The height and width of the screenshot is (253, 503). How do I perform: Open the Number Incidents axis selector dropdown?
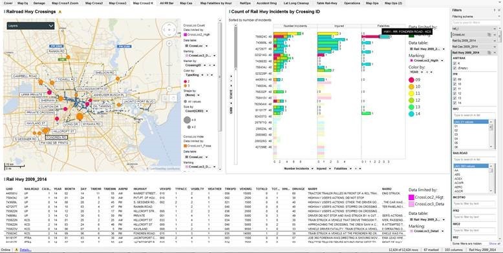pos(312,168)
